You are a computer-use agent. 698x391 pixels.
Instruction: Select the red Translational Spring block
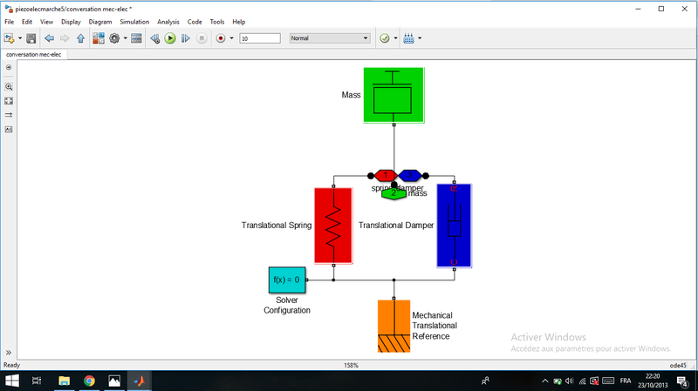point(332,225)
